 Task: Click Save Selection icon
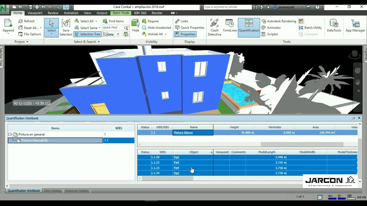click(x=66, y=23)
